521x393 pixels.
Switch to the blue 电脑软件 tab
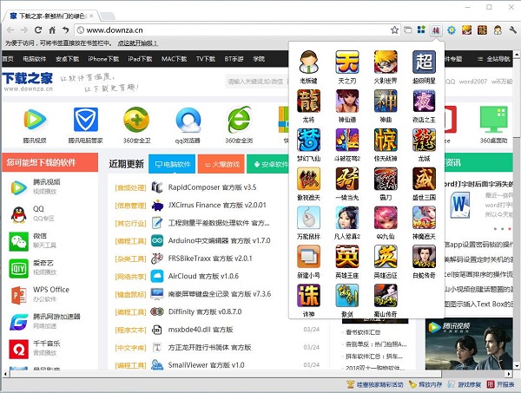[172, 164]
